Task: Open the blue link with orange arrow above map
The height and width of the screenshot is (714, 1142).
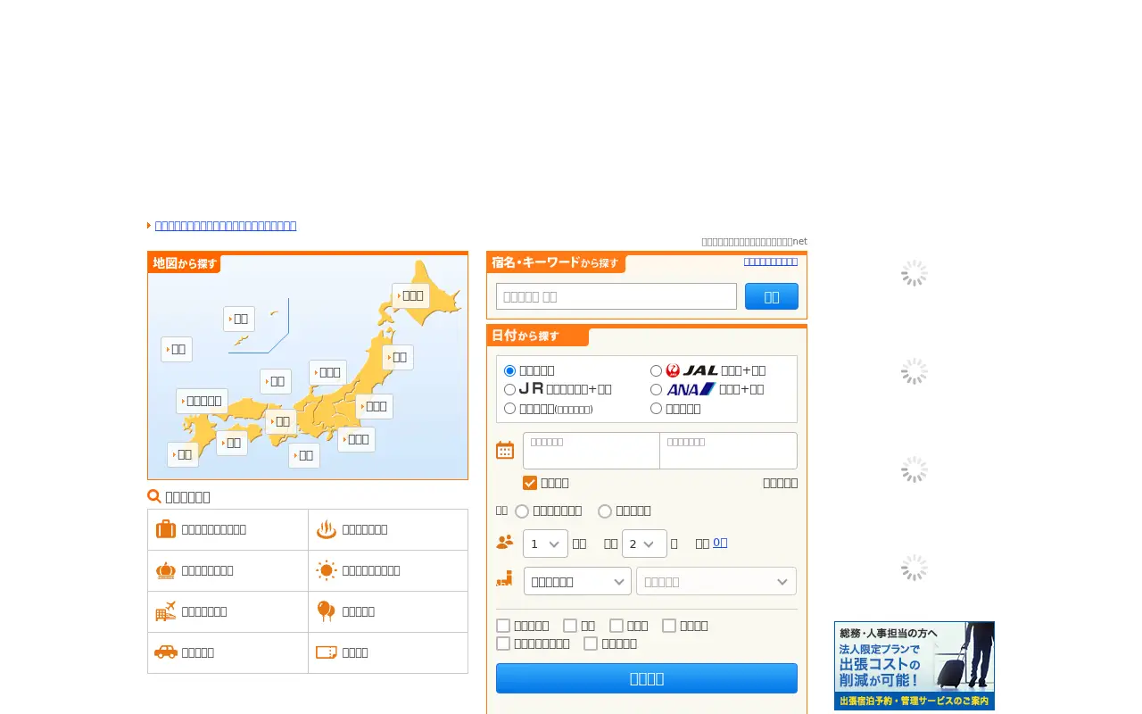Action: pos(226,226)
